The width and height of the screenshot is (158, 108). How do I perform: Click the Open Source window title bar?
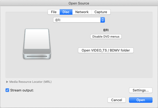(x=79, y=3)
